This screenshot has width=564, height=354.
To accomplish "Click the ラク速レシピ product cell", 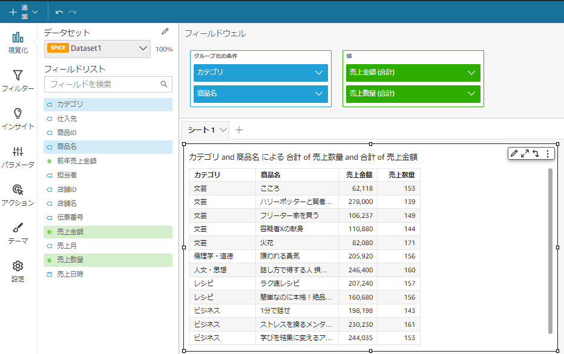I will (297, 283).
